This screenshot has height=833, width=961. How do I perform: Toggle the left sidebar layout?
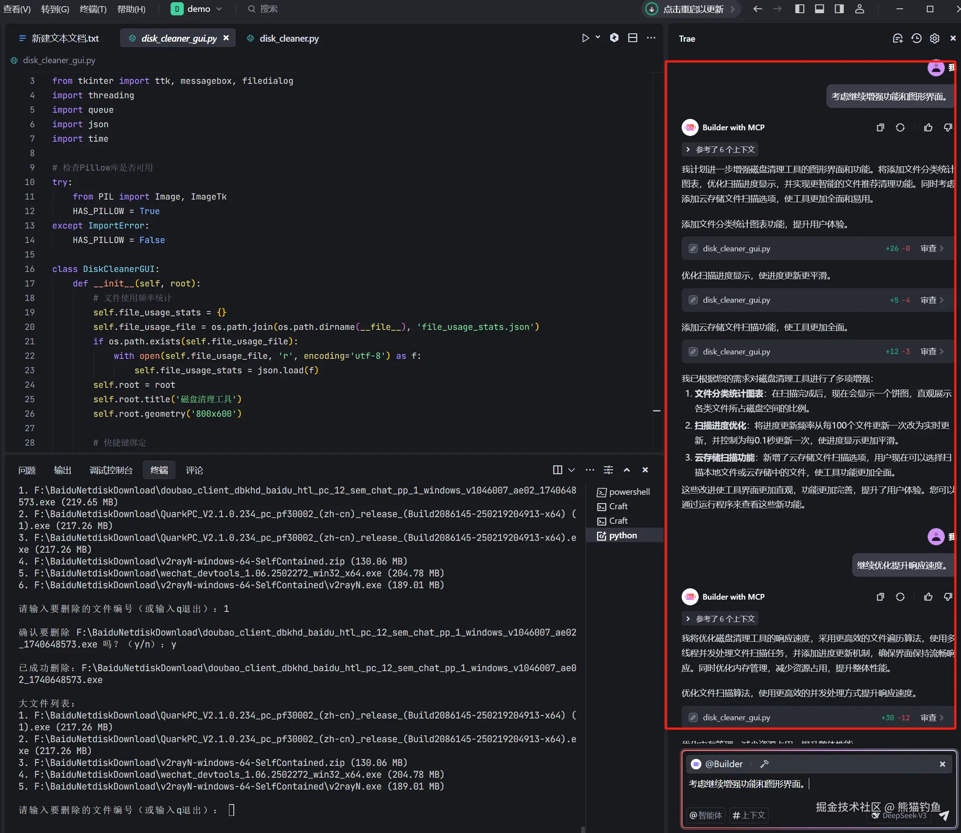800,9
